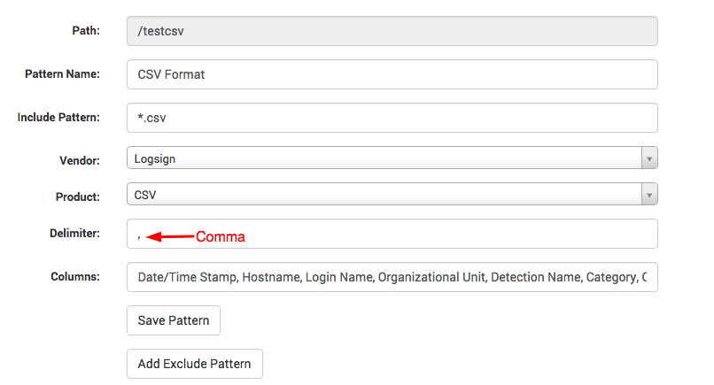Click the Columns field listing Date/Time Stamp
Screen dimensions: 714x385
pos(392,277)
